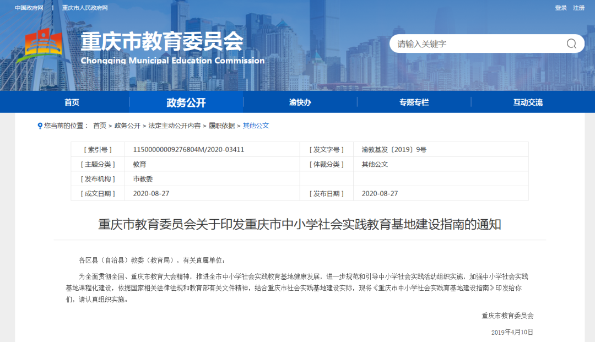Switch to the 首页 navigation tab

[x=71, y=102]
